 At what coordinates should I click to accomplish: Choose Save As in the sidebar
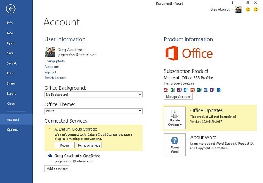click(x=12, y=63)
